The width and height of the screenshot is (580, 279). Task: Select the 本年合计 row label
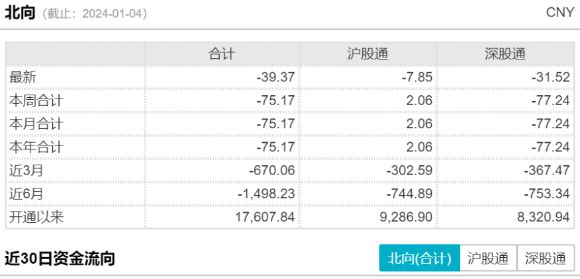(x=36, y=147)
